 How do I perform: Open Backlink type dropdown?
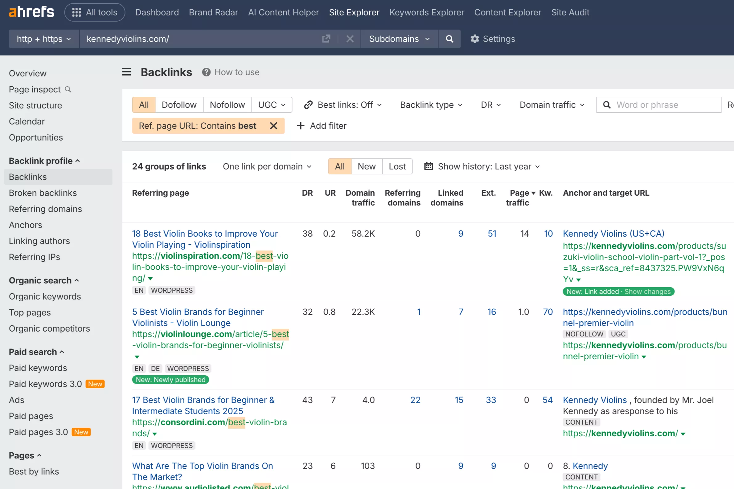coord(431,105)
